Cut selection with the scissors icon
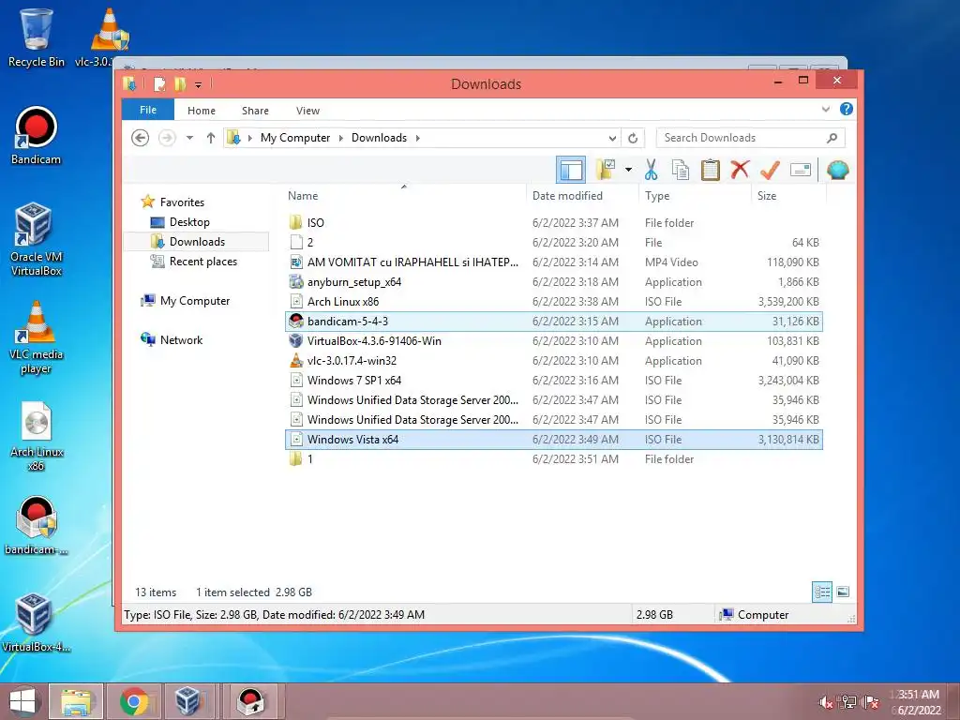This screenshot has width=960, height=720. point(651,170)
